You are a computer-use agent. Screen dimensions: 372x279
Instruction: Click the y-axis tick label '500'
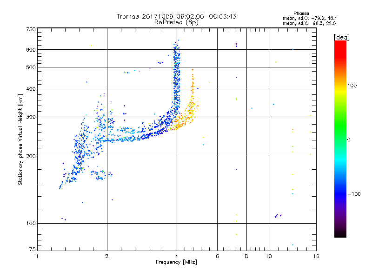pyautogui.click(x=31, y=67)
